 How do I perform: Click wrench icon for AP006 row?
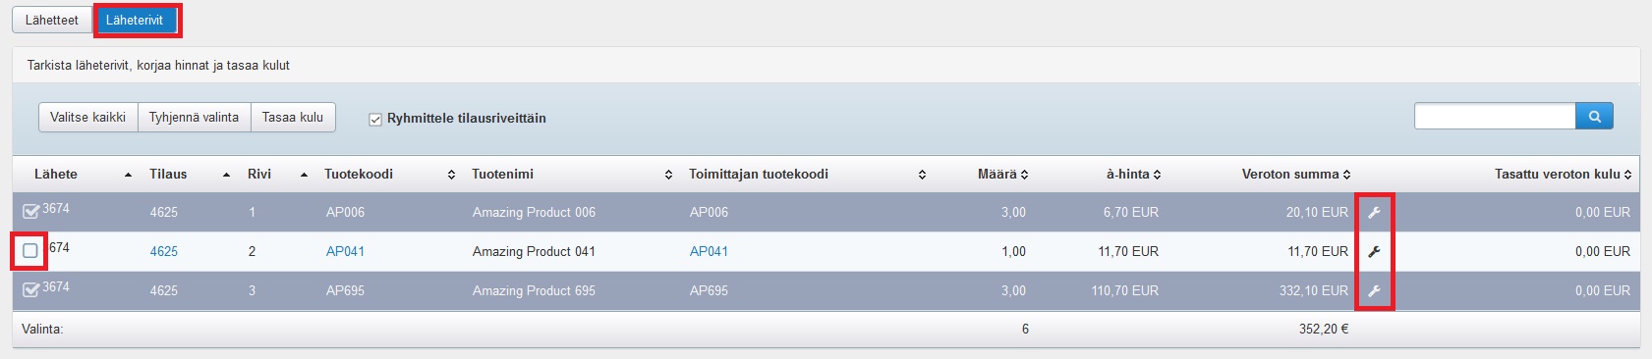(1374, 212)
